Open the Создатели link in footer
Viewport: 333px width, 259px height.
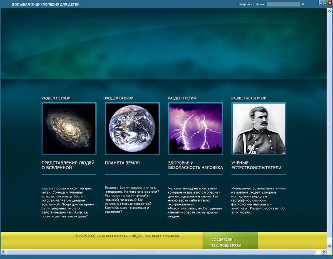coord(221,239)
